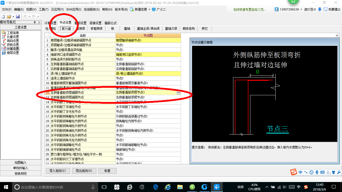The width and height of the screenshot is (342, 192).
Task: Toggle Sogou punctuation mode button
Action: (x=306, y=172)
